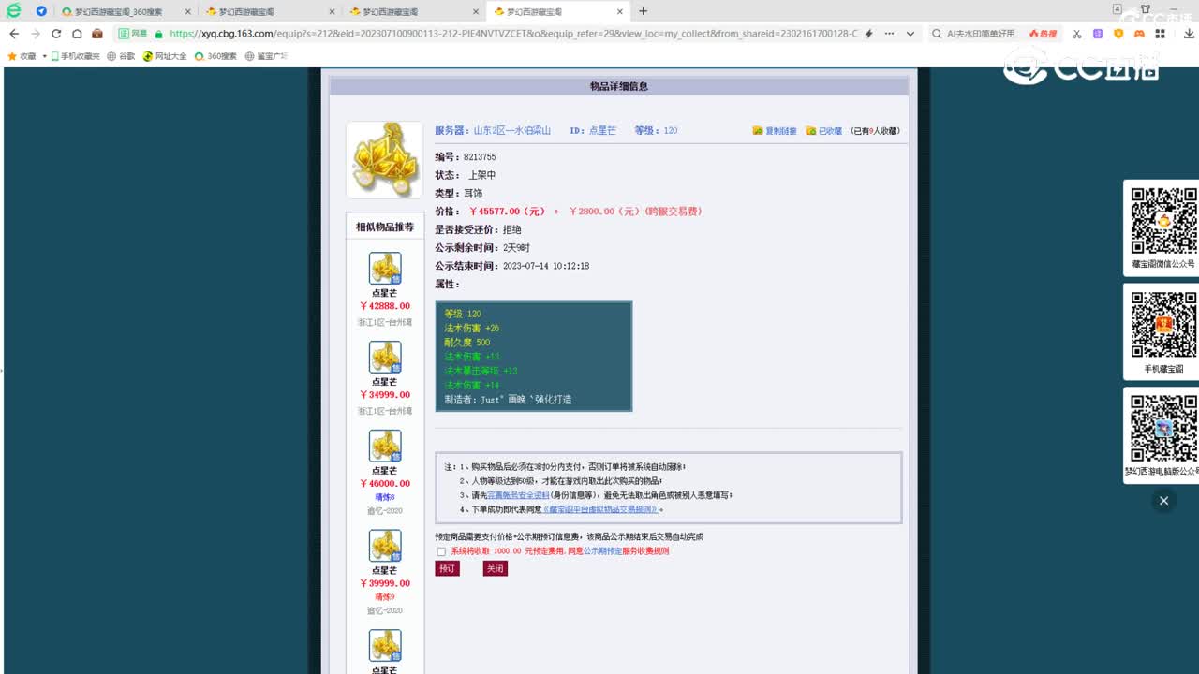Click the item ID 点星芒 text
Image resolution: width=1199 pixels, height=674 pixels.
click(x=602, y=131)
